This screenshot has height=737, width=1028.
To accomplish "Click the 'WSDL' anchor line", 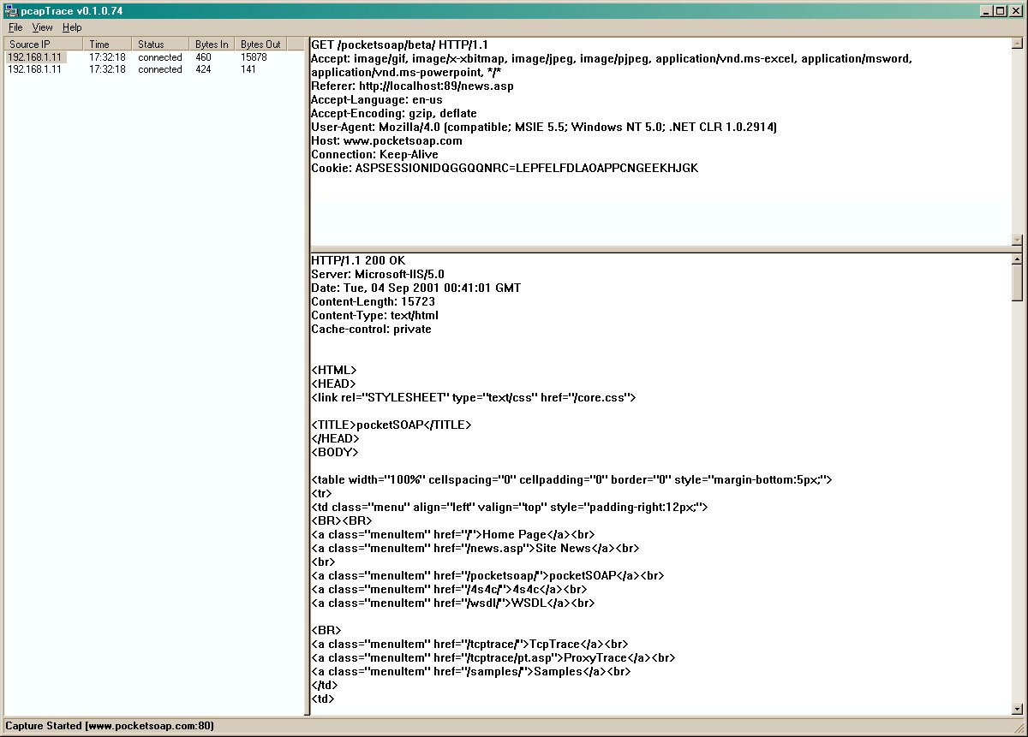I will (x=453, y=603).
